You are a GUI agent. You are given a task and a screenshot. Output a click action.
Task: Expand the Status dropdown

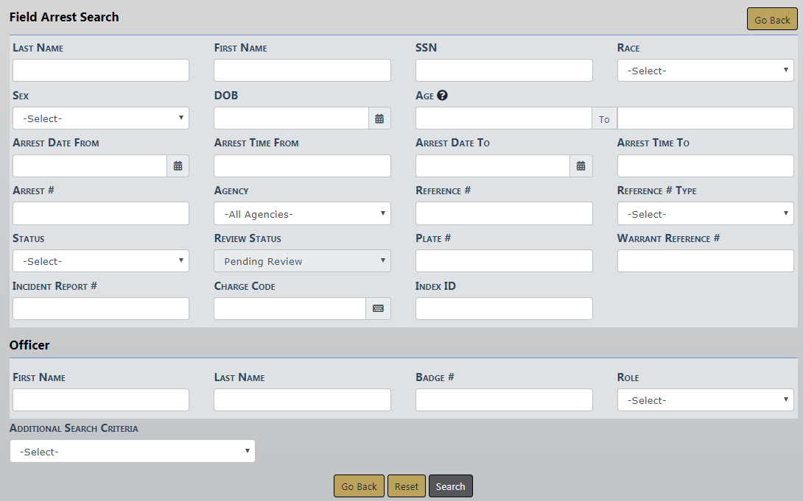tap(101, 261)
